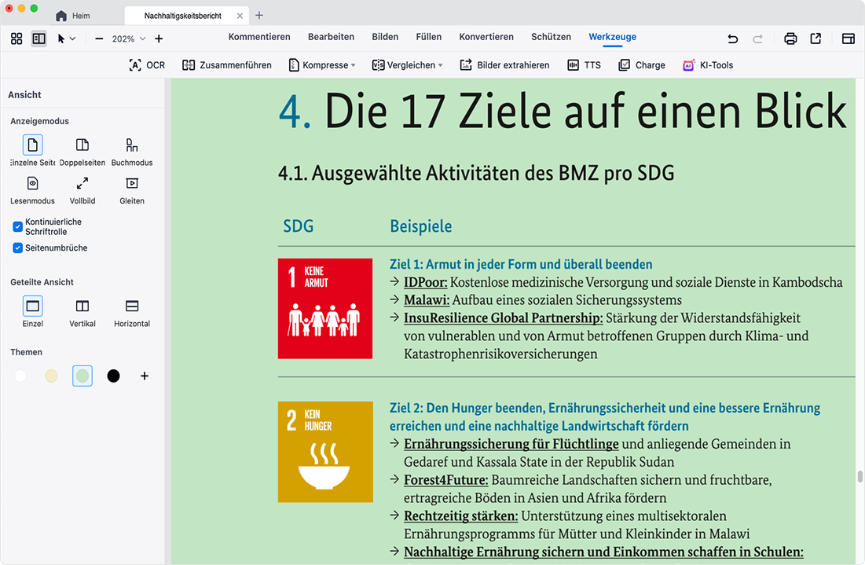The width and height of the screenshot is (865, 565).
Task: Toggle the sidebar panel button
Action: pyautogui.click(x=38, y=39)
